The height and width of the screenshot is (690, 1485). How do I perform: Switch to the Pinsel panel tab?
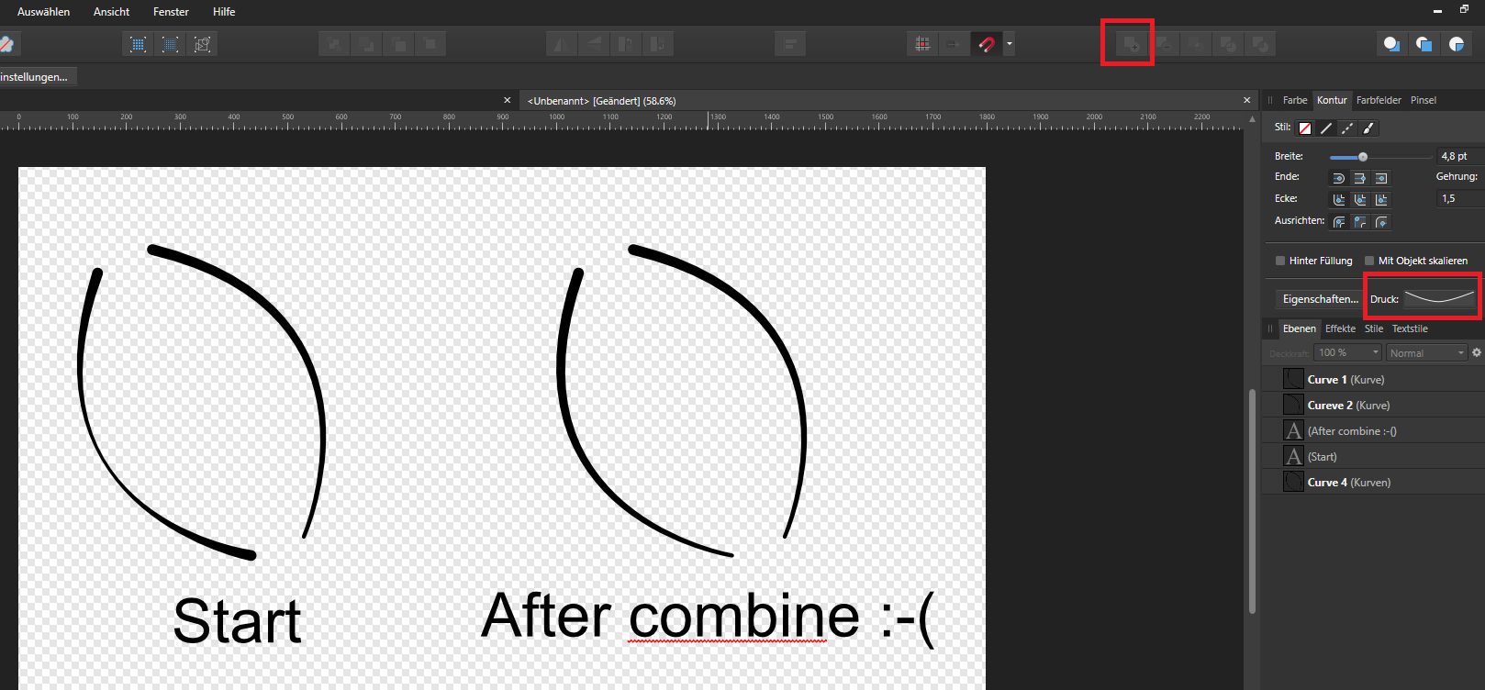tap(1424, 100)
